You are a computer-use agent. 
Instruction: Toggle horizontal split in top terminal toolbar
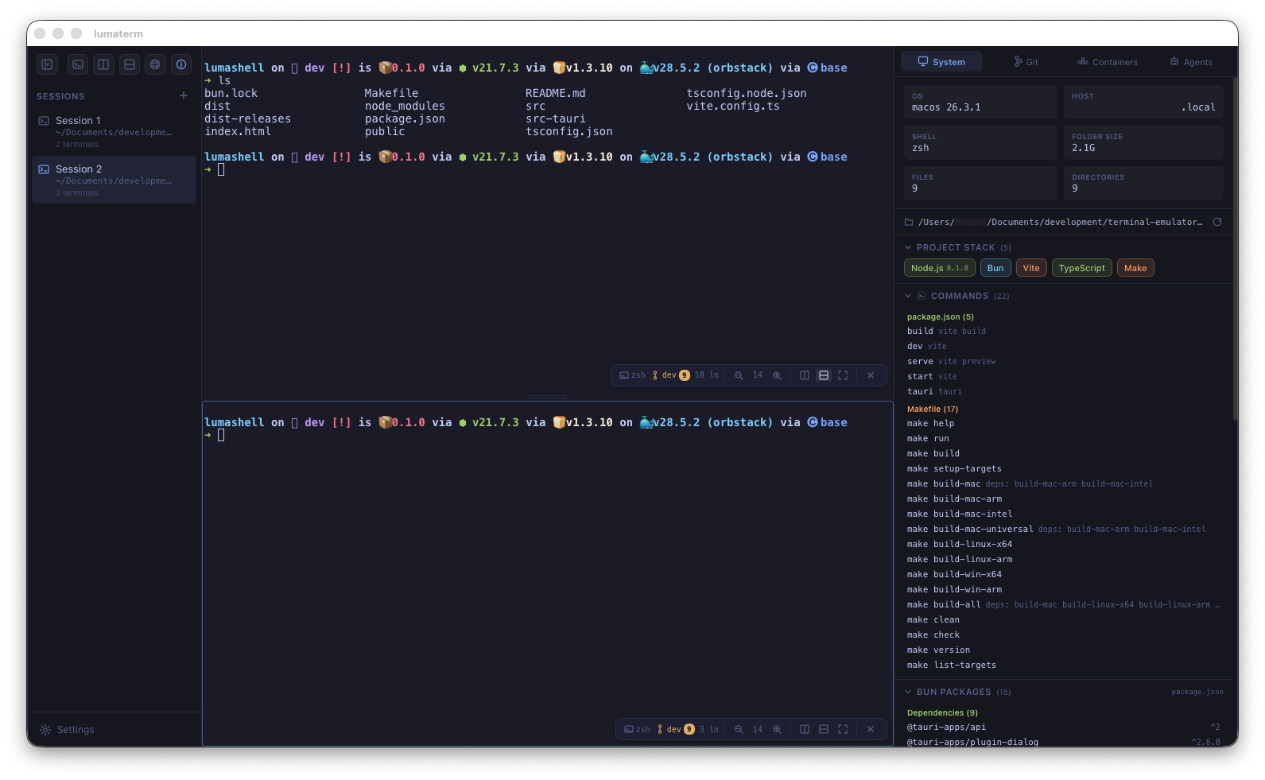pos(824,375)
